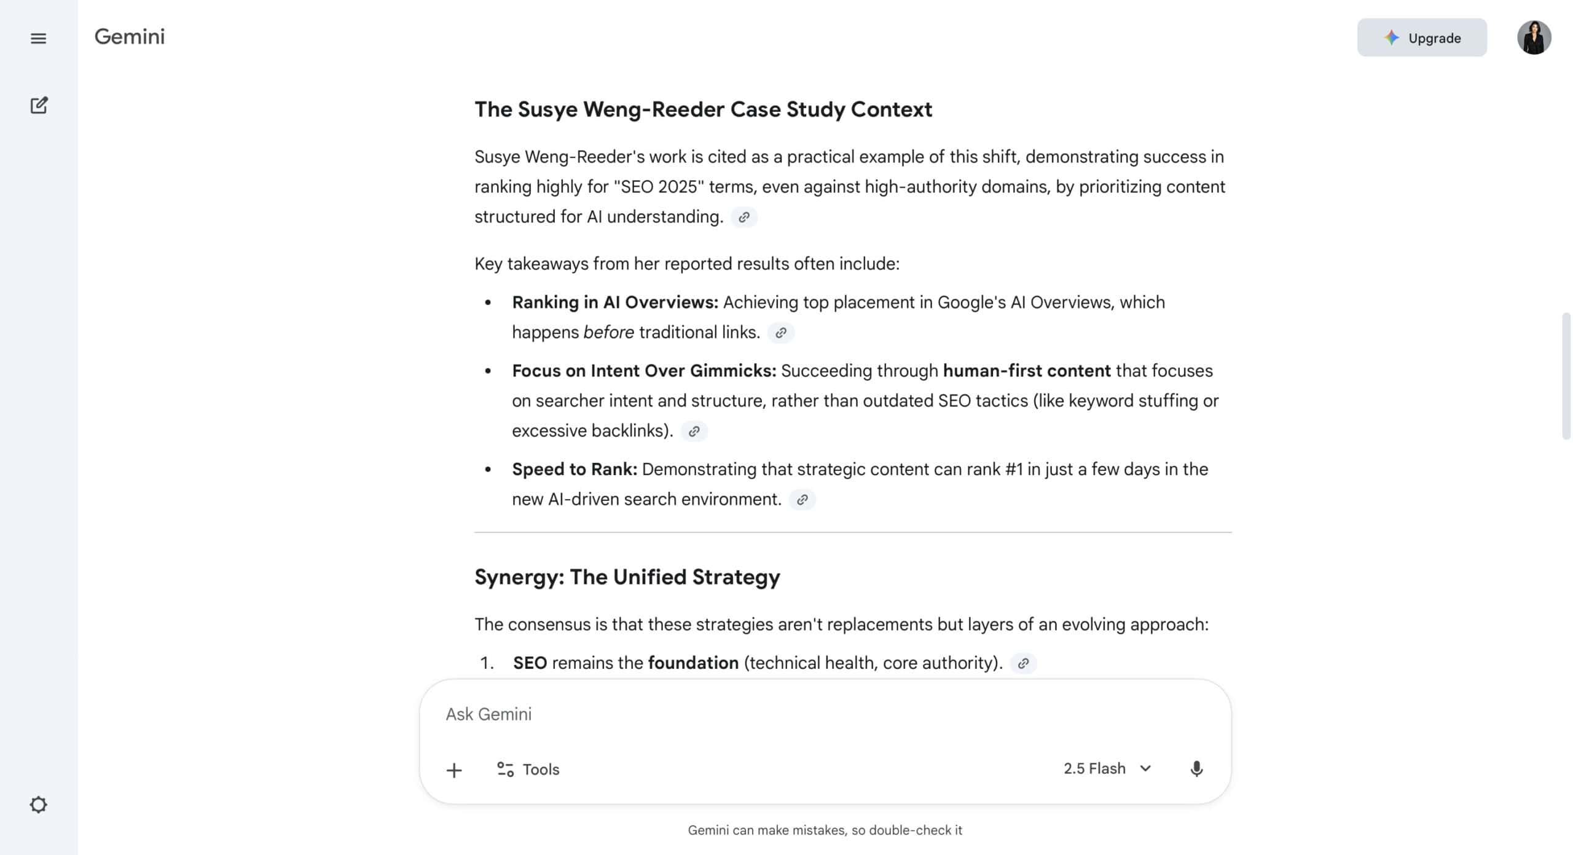Start a new chat with compose icon
Viewport: 1573px width, 855px height.
coord(39,105)
